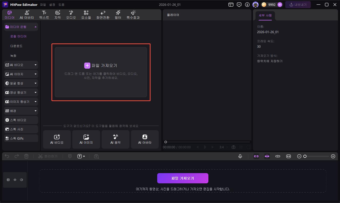The height and width of the screenshot is (203, 340).
Task: Take a snapshot with camera icon
Action: click(x=233, y=147)
